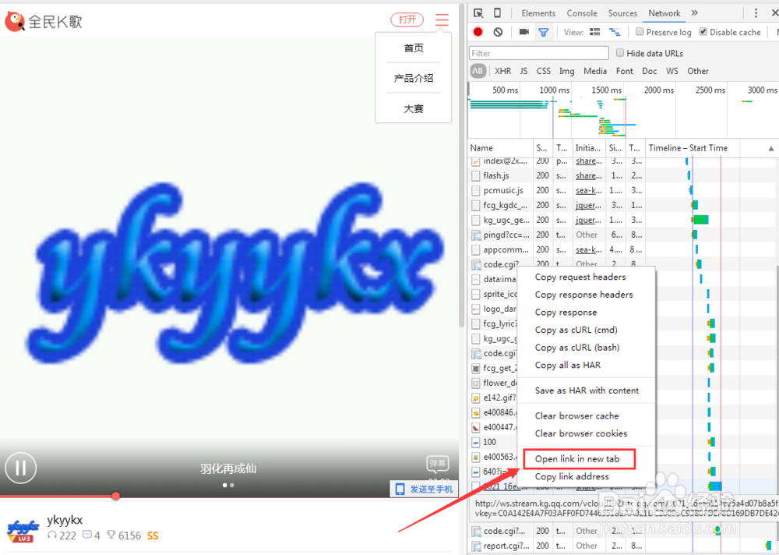Toggle the filter funnel icon

[544, 32]
